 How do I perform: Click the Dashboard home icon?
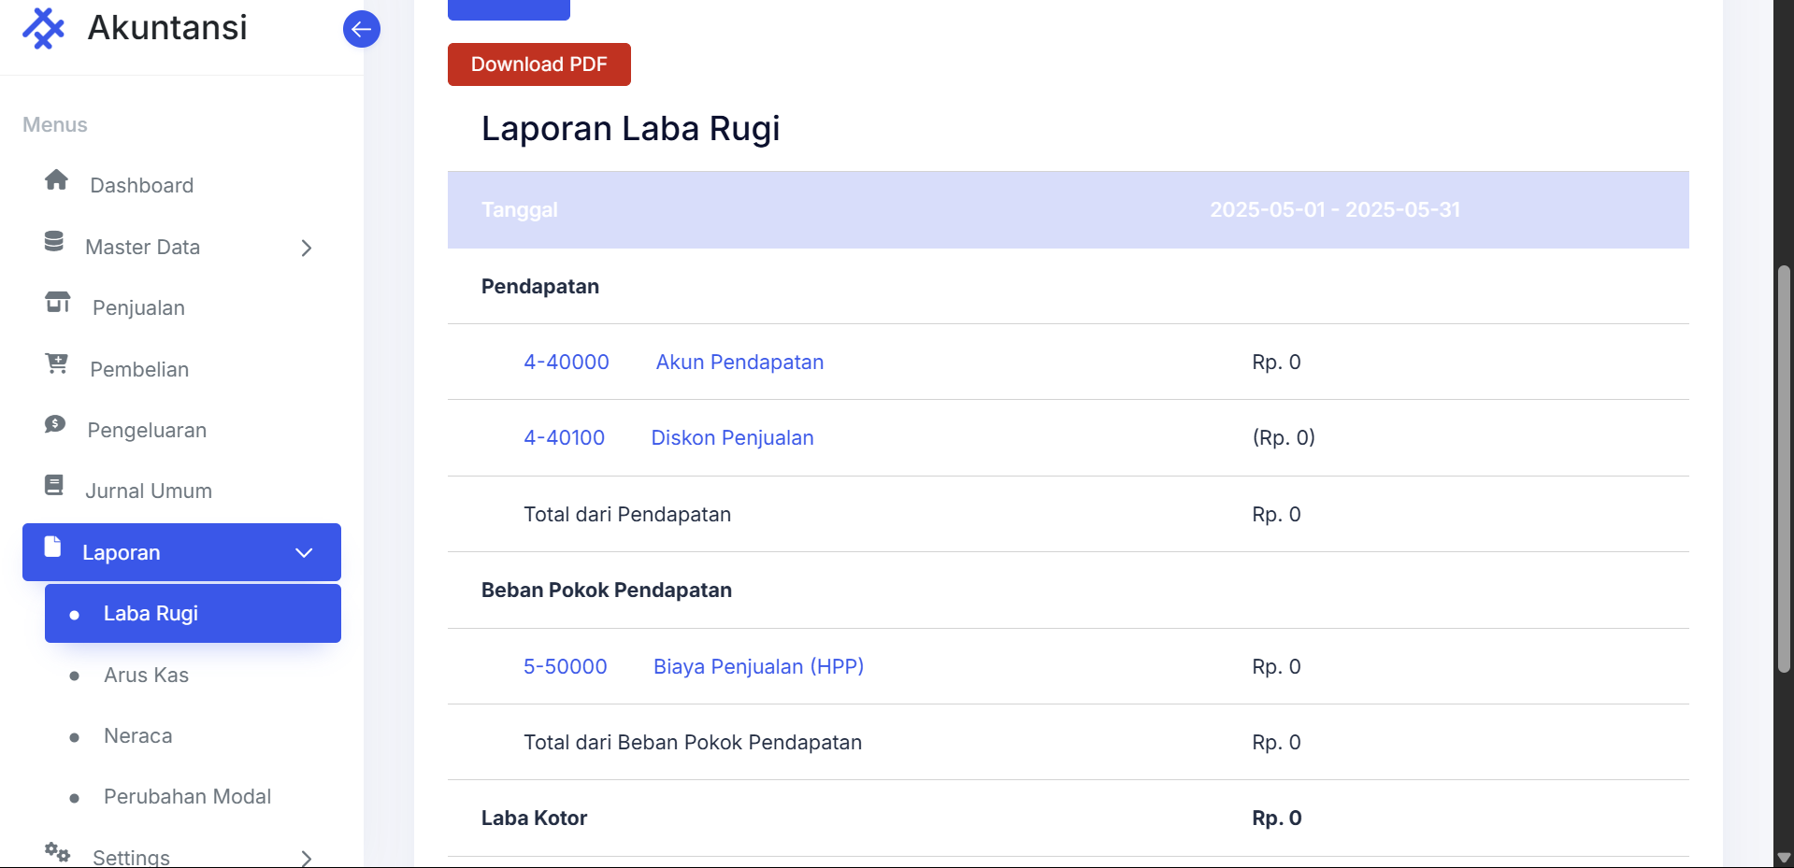point(56,180)
